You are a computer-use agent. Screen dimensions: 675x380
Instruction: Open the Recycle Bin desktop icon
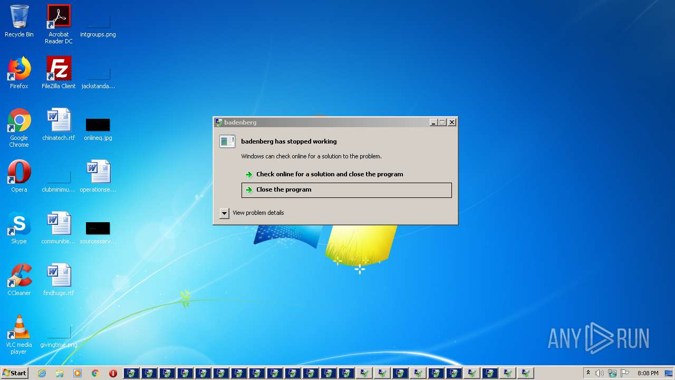19,22
